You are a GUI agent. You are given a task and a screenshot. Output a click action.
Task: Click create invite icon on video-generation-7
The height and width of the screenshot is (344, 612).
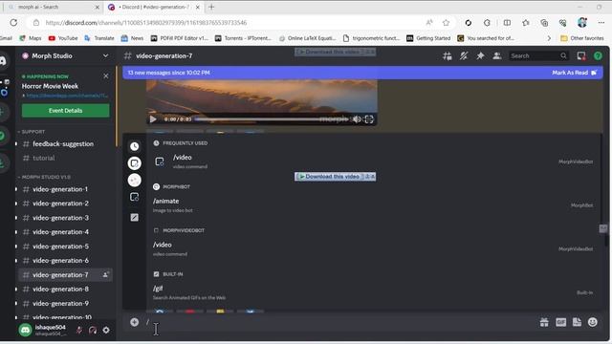[x=105, y=274]
